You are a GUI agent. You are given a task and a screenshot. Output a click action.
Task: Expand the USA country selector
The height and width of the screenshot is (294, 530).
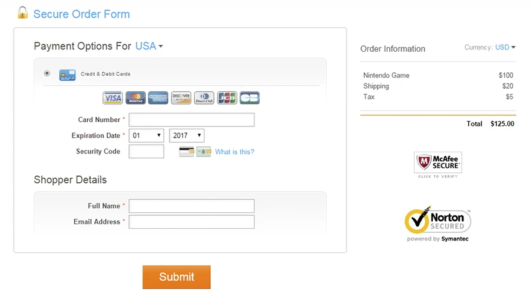(x=149, y=46)
